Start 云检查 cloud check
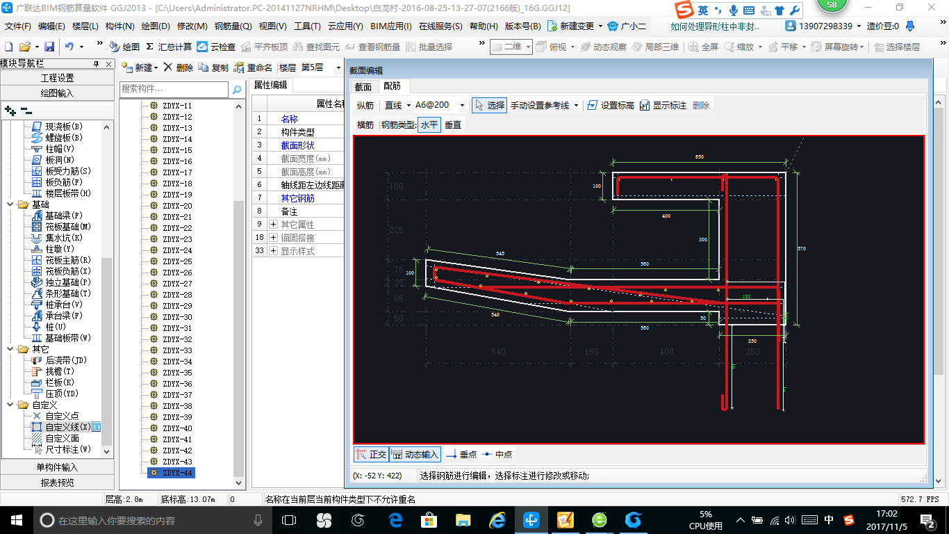This screenshot has width=949, height=534. coord(216,47)
